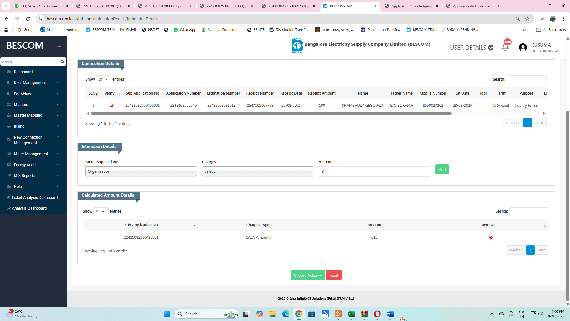Click the Connection Details horizontal scrollbar

271,113
